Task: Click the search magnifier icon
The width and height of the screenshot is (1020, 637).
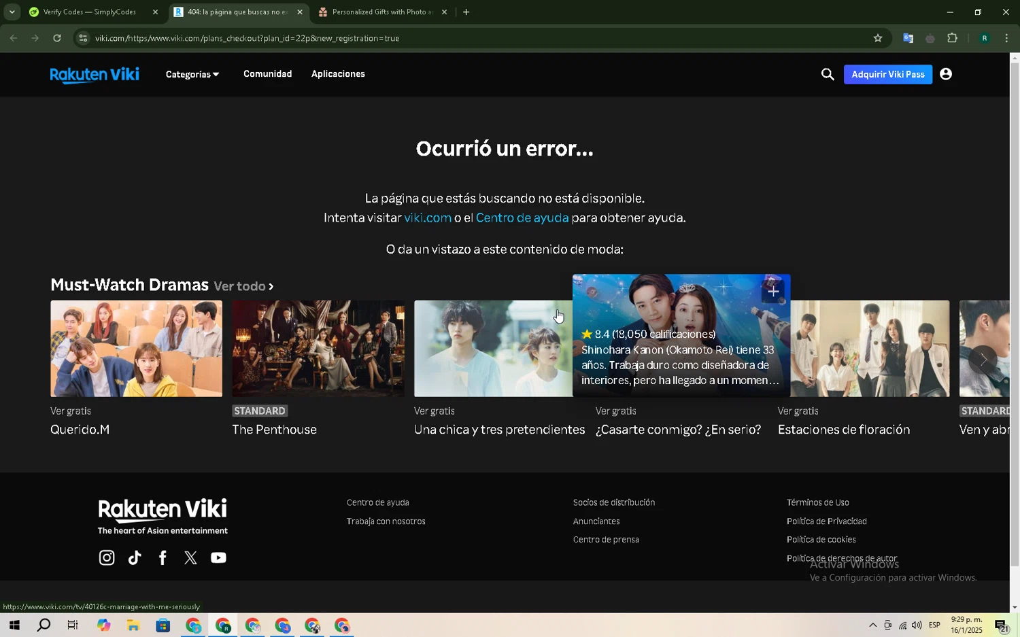Action: click(x=827, y=74)
